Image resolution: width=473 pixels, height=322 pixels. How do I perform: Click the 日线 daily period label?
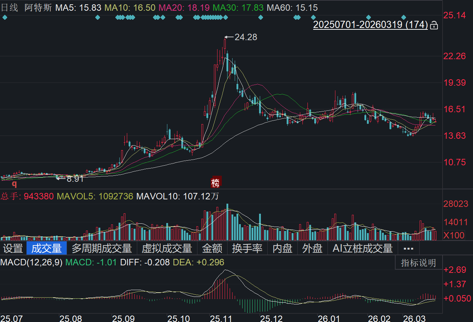[9, 8]
